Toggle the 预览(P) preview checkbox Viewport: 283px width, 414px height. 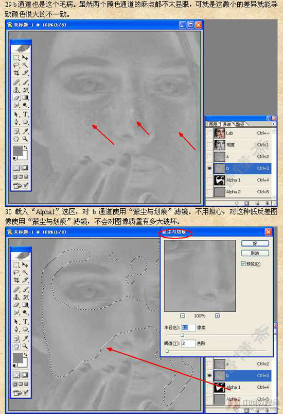tap(243, 263)
